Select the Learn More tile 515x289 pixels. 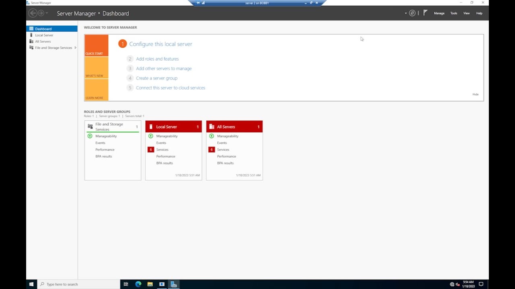tap(96, 90)
